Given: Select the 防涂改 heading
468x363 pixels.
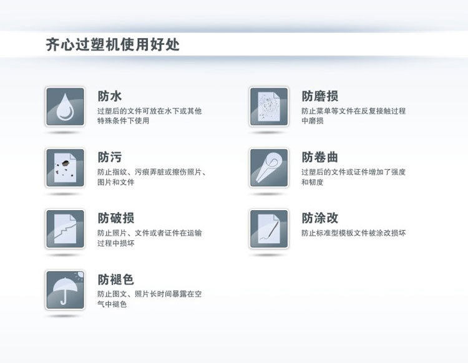Looking at the screenshot, I should [319, 218].
